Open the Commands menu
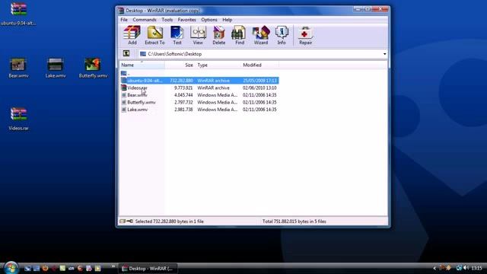 pos(145,20)
